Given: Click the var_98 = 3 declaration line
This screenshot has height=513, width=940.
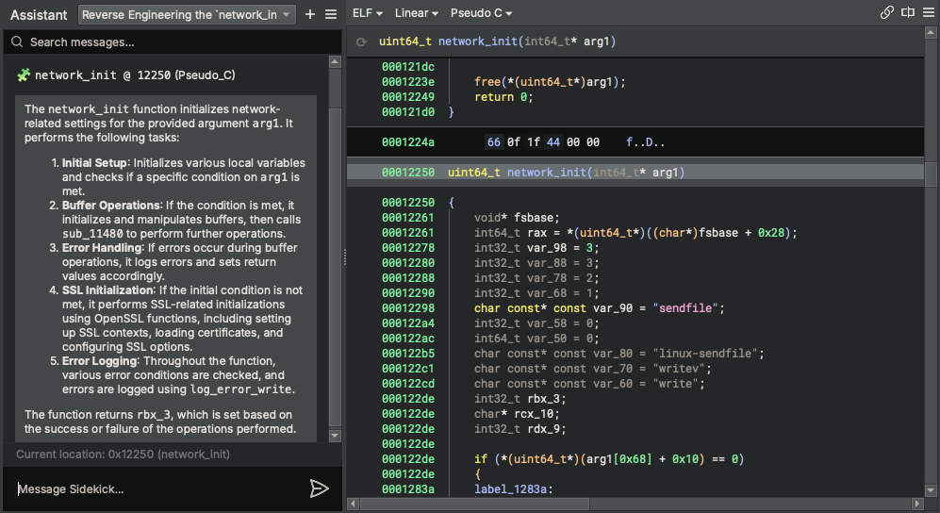Looking at the screenshot, I should pyautogui.click(x=536, y=247).
